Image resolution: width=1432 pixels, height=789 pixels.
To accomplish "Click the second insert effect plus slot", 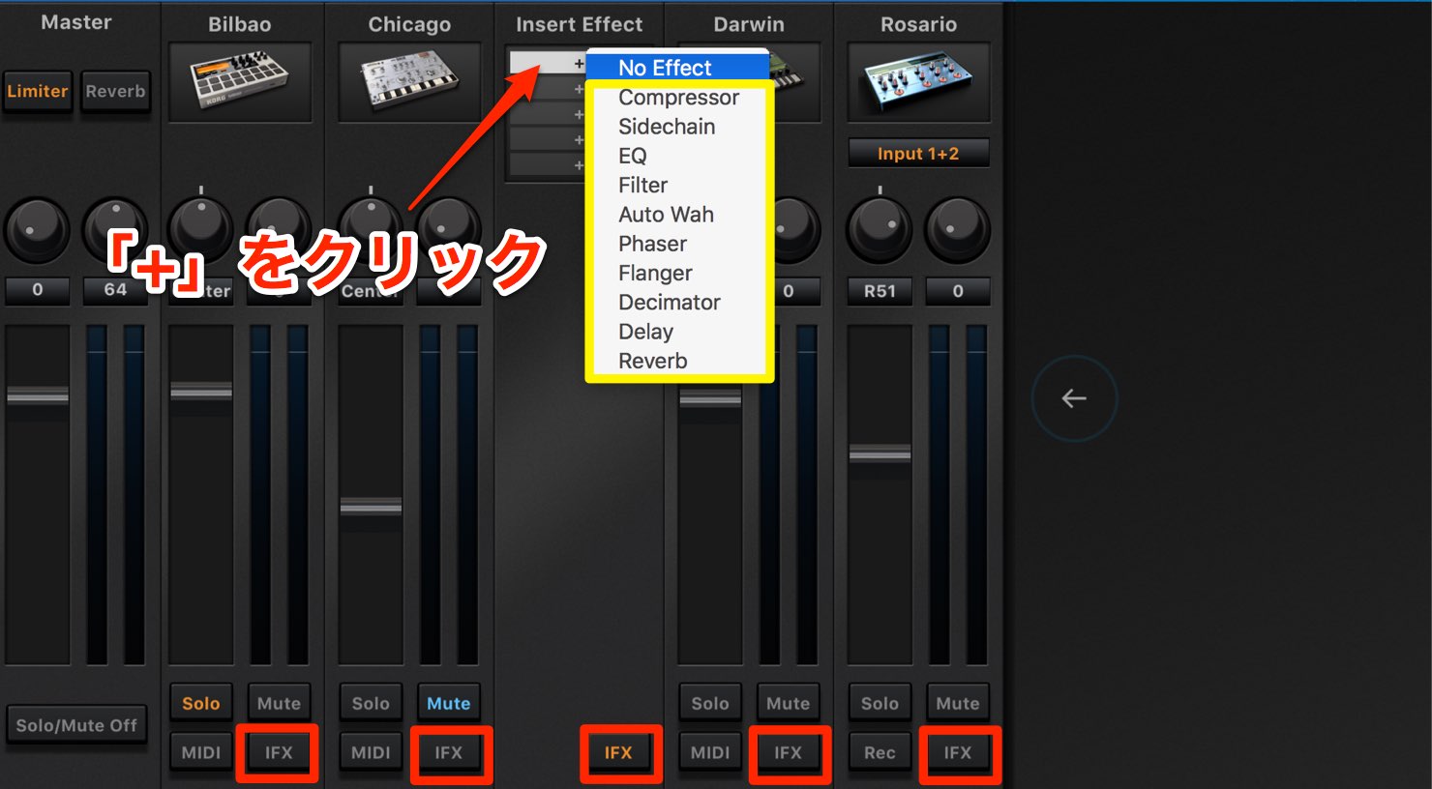I will tap(548, 89).
